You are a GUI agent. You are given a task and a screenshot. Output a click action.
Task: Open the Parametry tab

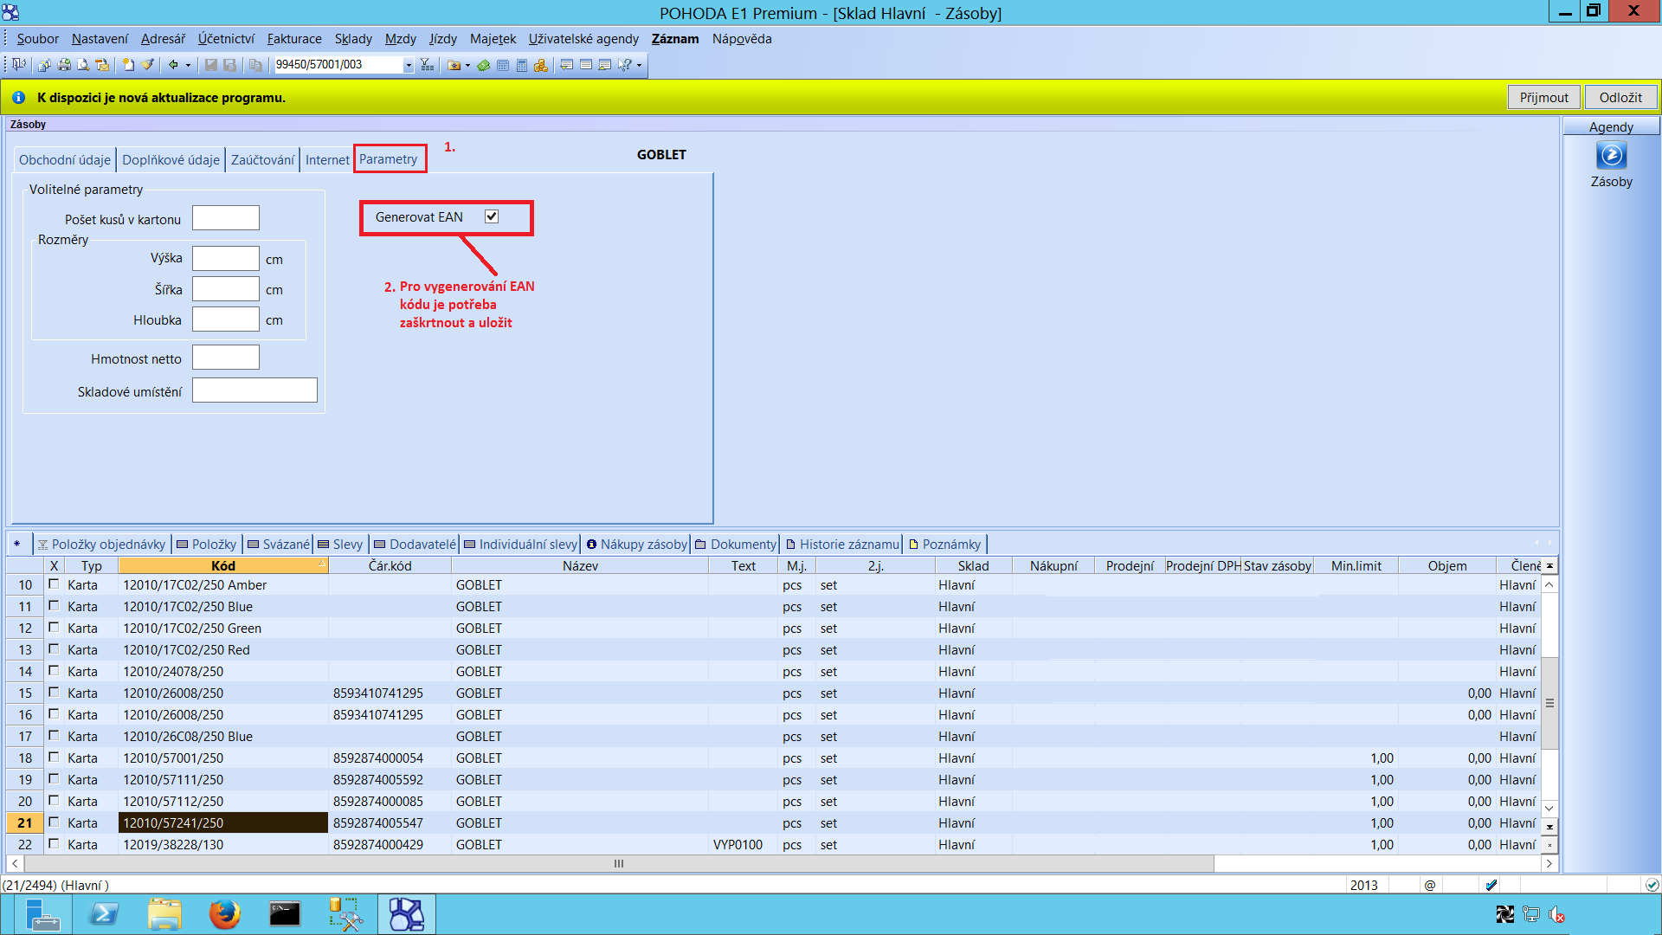388,159
